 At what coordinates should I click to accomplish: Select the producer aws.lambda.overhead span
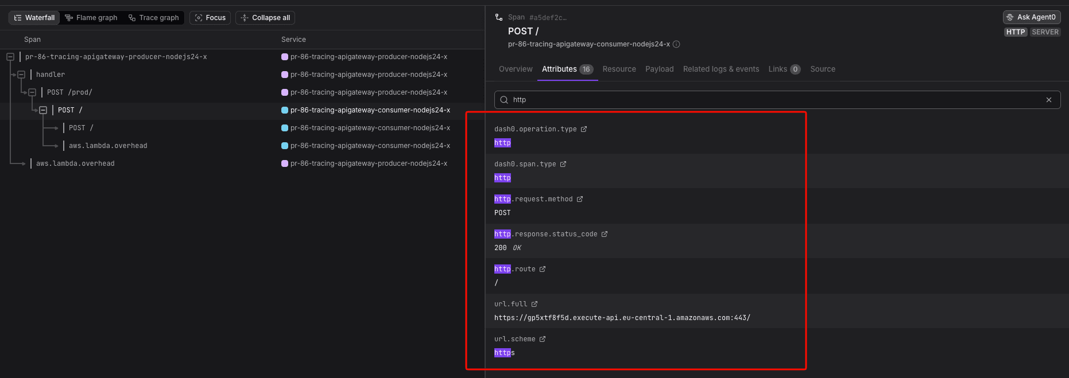click(75, 163)
